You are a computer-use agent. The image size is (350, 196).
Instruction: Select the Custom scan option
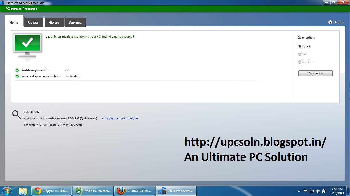coord(300,62)
